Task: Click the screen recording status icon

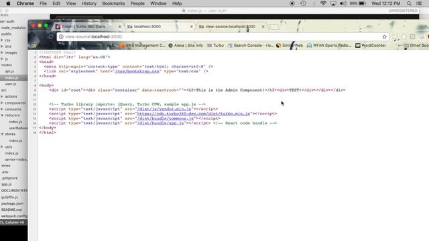Action: (292, 3)
